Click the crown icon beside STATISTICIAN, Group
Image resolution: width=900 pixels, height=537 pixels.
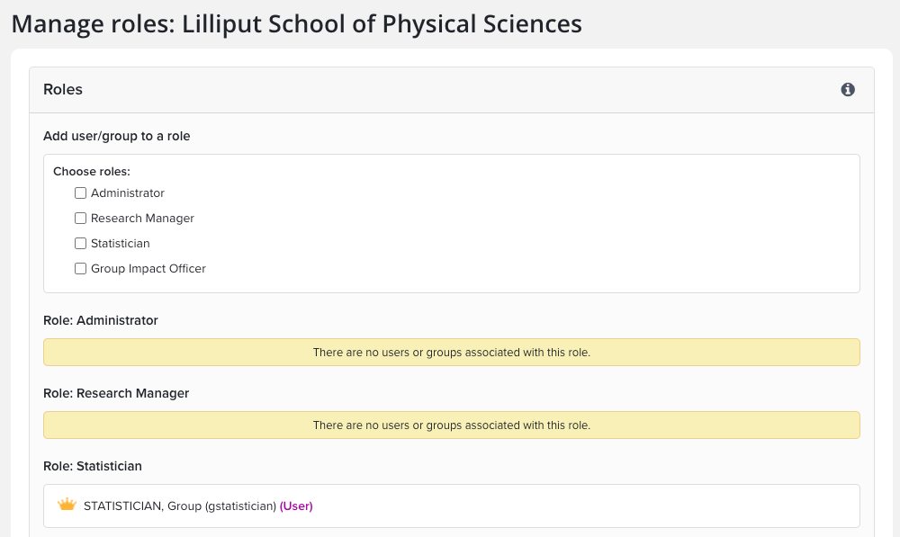[67, 506]
